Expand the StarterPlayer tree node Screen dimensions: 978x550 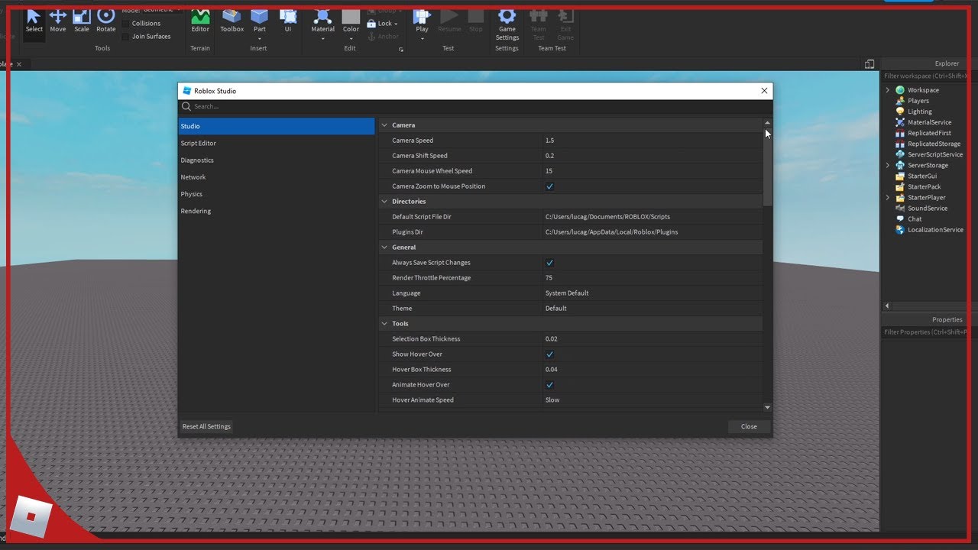click(x=888, y=197)
